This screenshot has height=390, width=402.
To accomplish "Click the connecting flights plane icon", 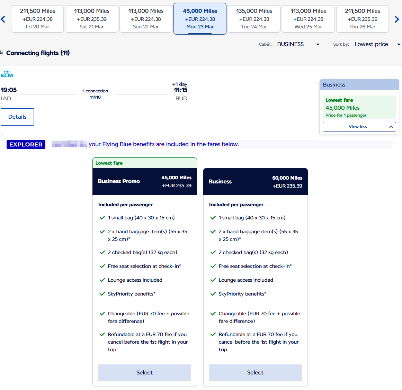I will (2, 53).
